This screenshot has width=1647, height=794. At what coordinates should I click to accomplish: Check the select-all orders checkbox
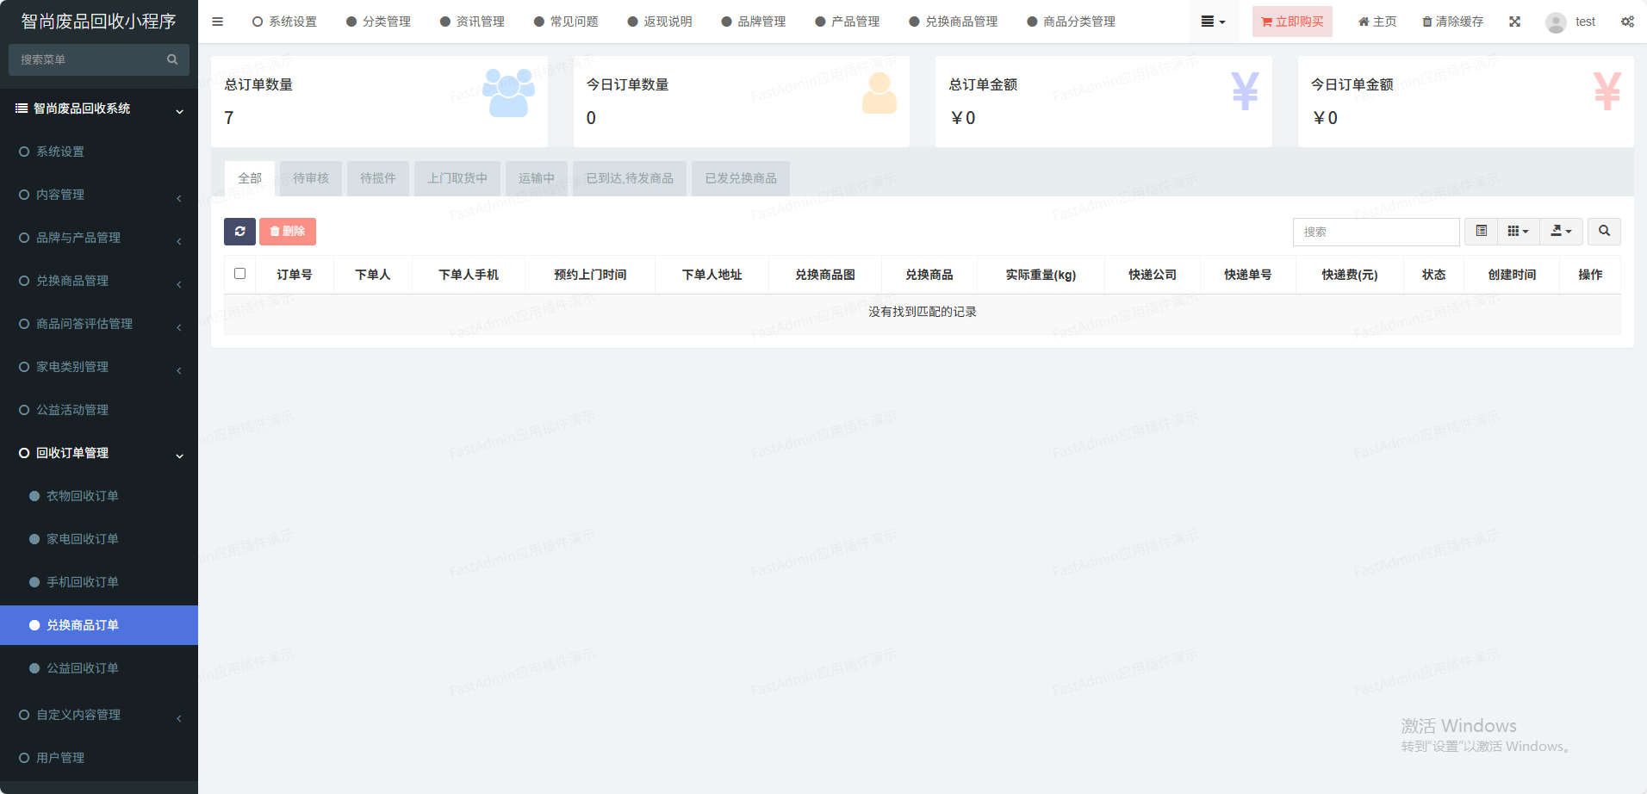pyautogui.click(x=240, y=274)
